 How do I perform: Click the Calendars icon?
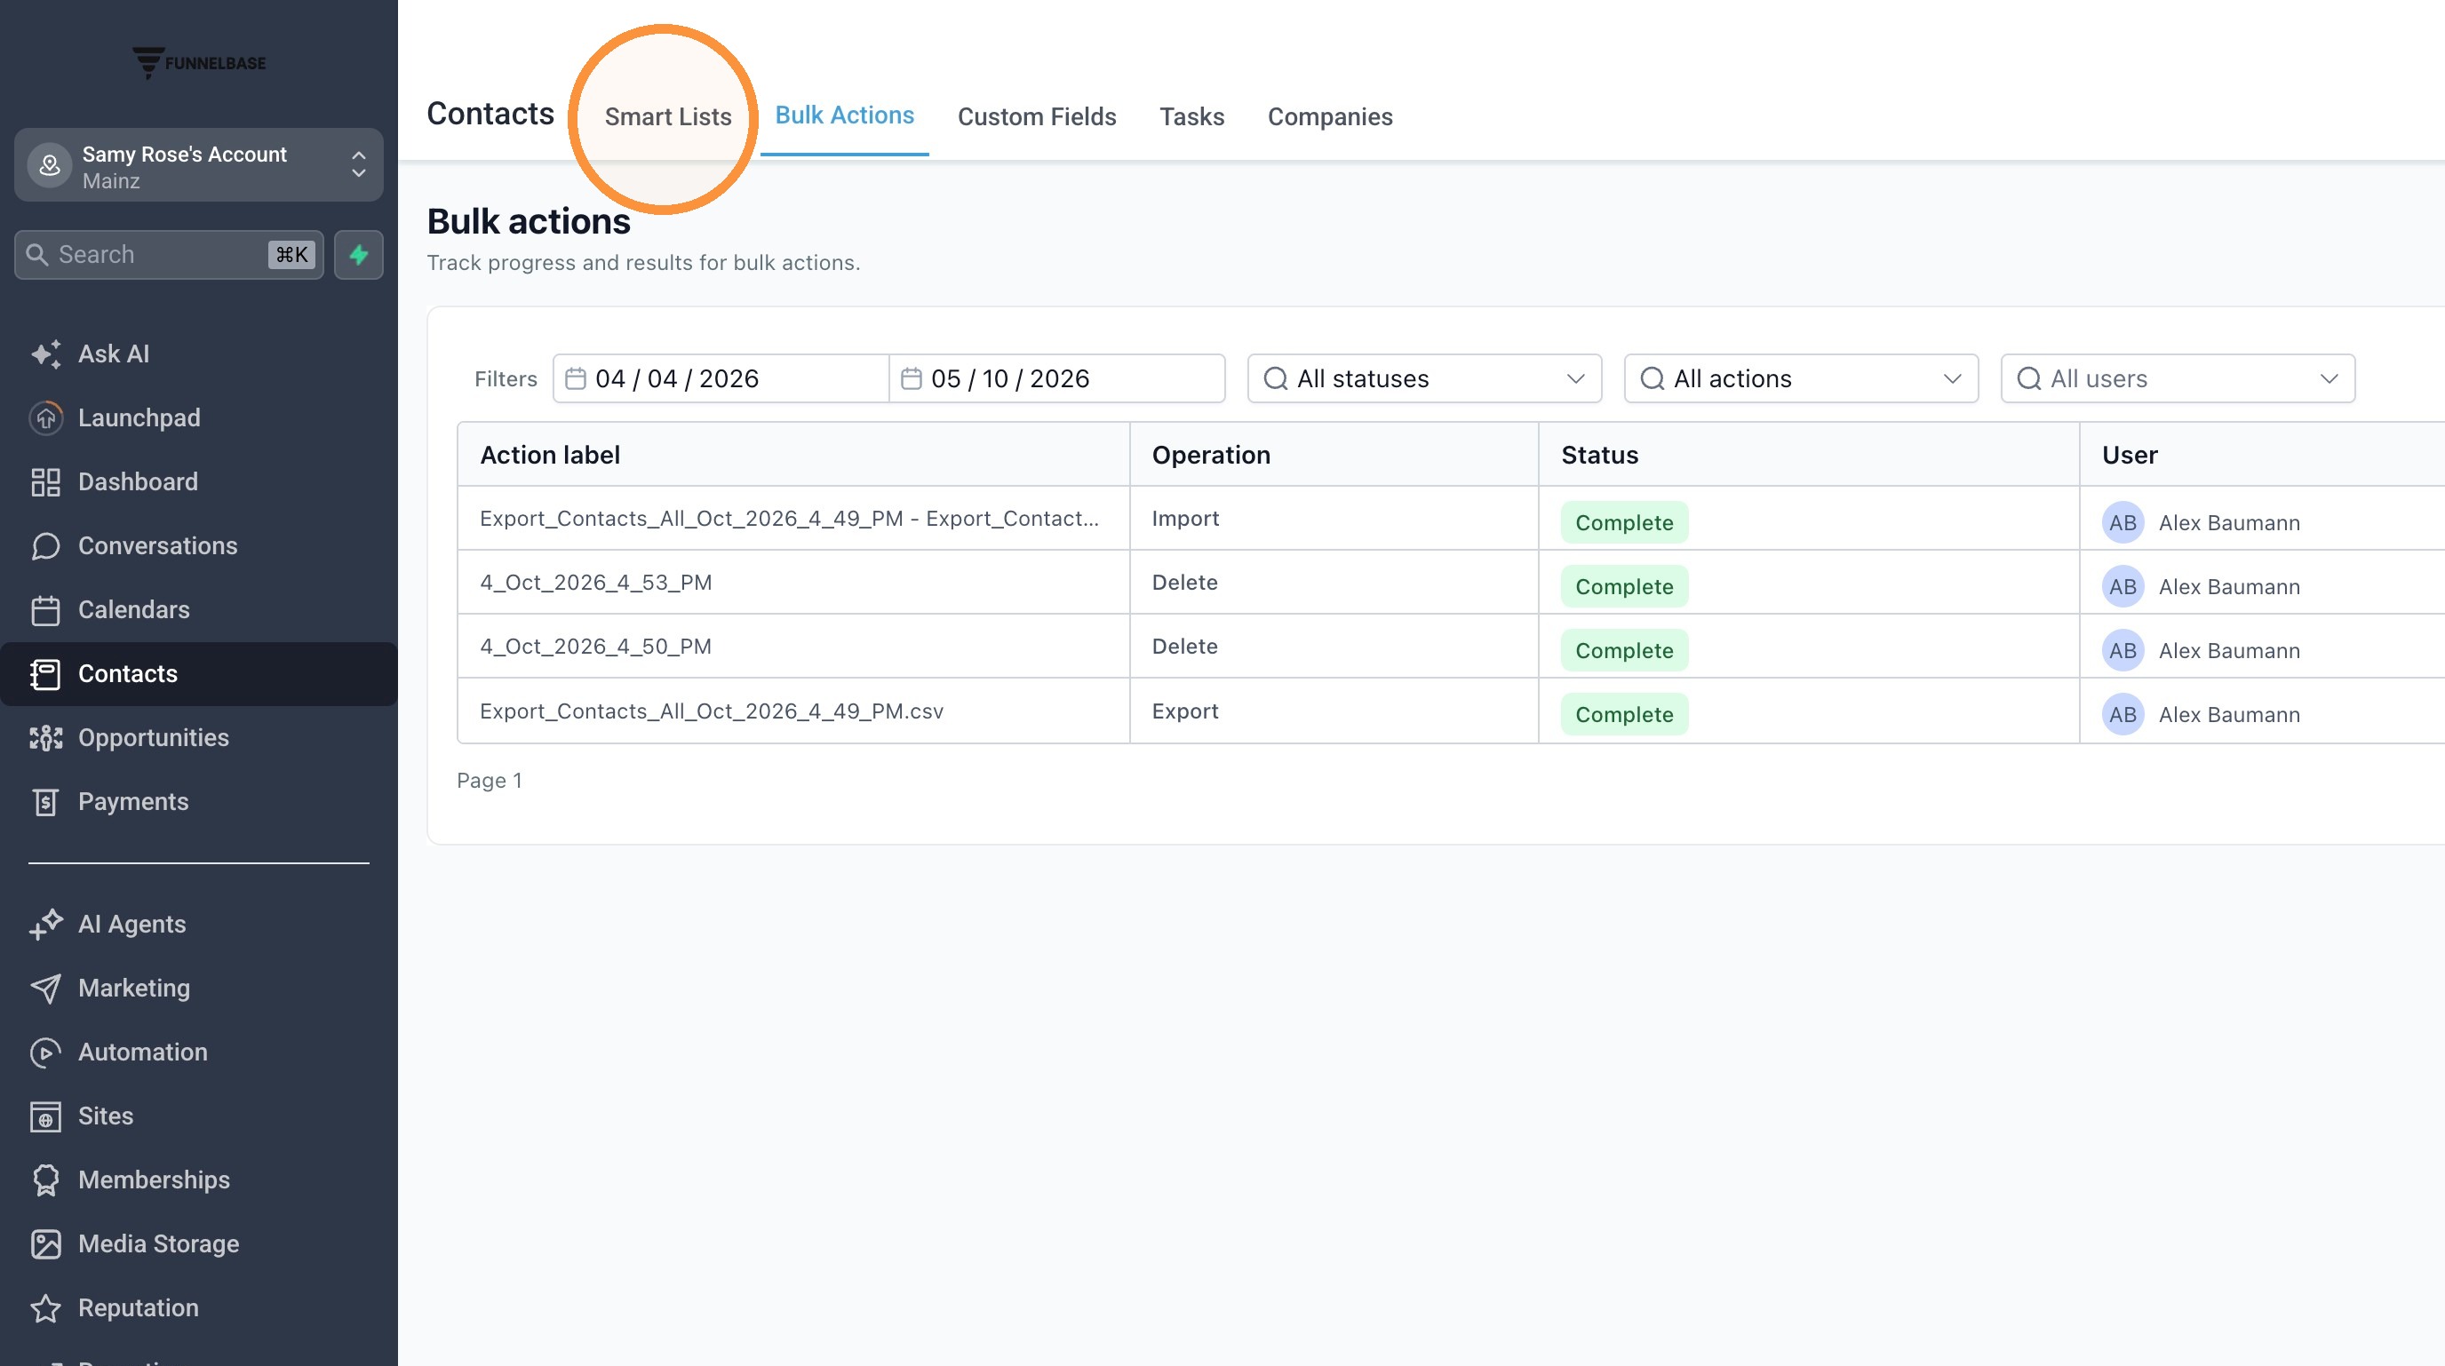45,610
